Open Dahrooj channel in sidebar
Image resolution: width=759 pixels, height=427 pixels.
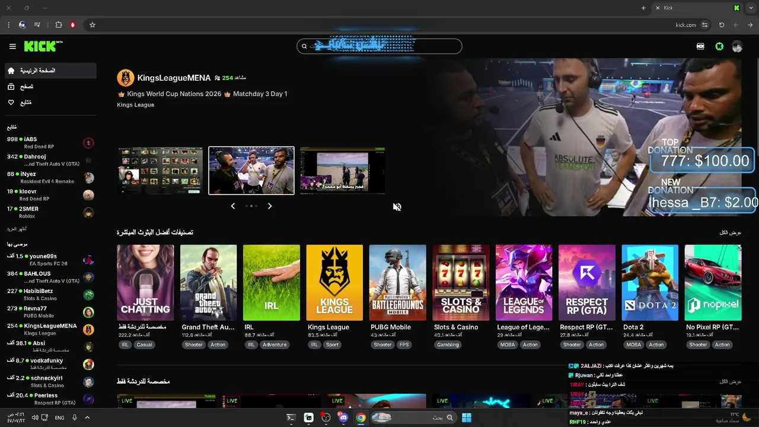pos(50,160)
